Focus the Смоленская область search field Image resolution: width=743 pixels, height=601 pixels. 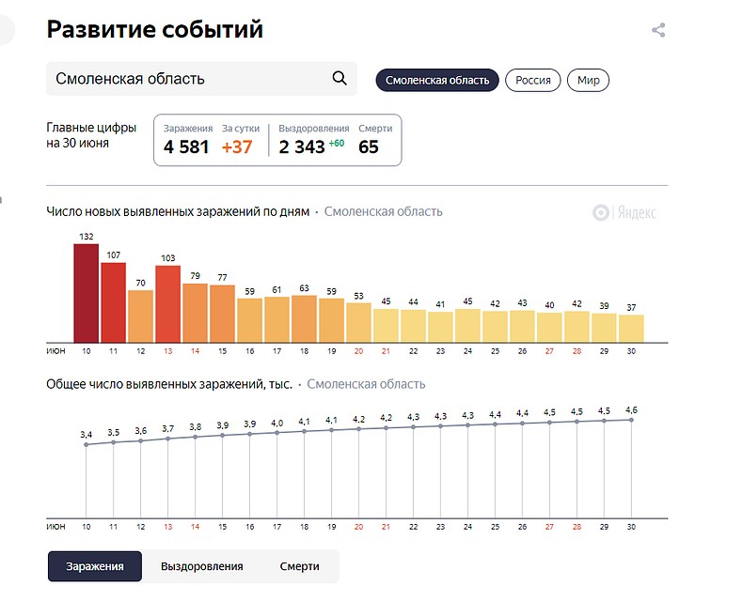tap(201, 79)
